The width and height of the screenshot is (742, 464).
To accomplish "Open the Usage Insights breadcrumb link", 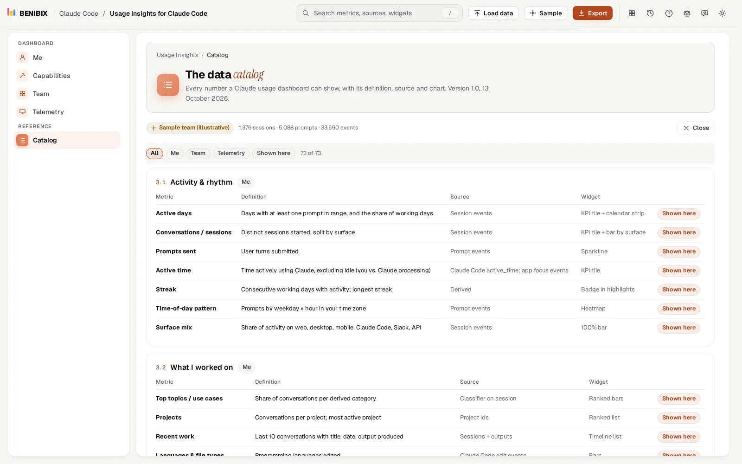I will click(x=178, y=55).
